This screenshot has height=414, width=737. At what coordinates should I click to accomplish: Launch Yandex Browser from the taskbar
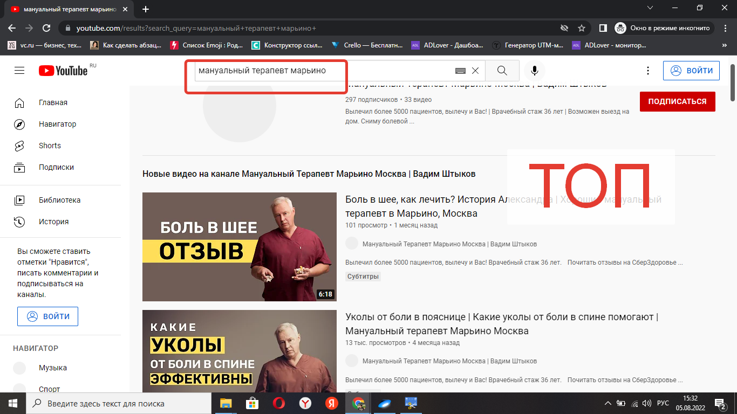(305, 403)
